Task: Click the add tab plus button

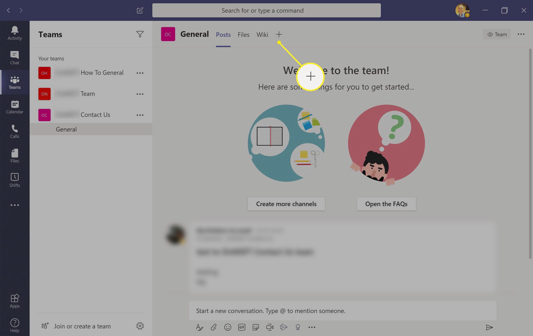Action: pyautogui.click(x=278, y=34)
